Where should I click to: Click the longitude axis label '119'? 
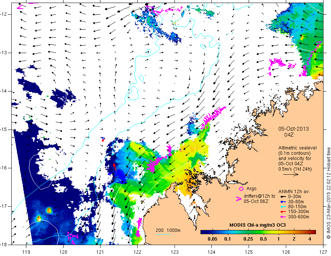(26, 252)
